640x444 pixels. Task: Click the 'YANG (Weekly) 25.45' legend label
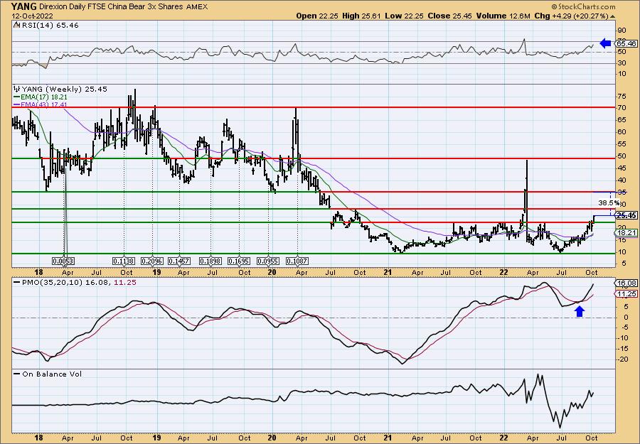pyautogui.click(x=65, y=89)
